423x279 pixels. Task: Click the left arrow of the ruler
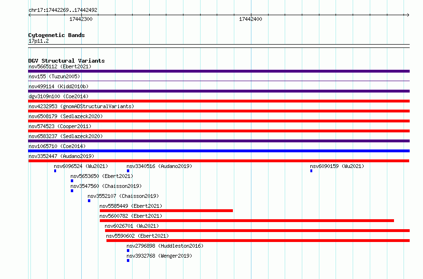29,15
